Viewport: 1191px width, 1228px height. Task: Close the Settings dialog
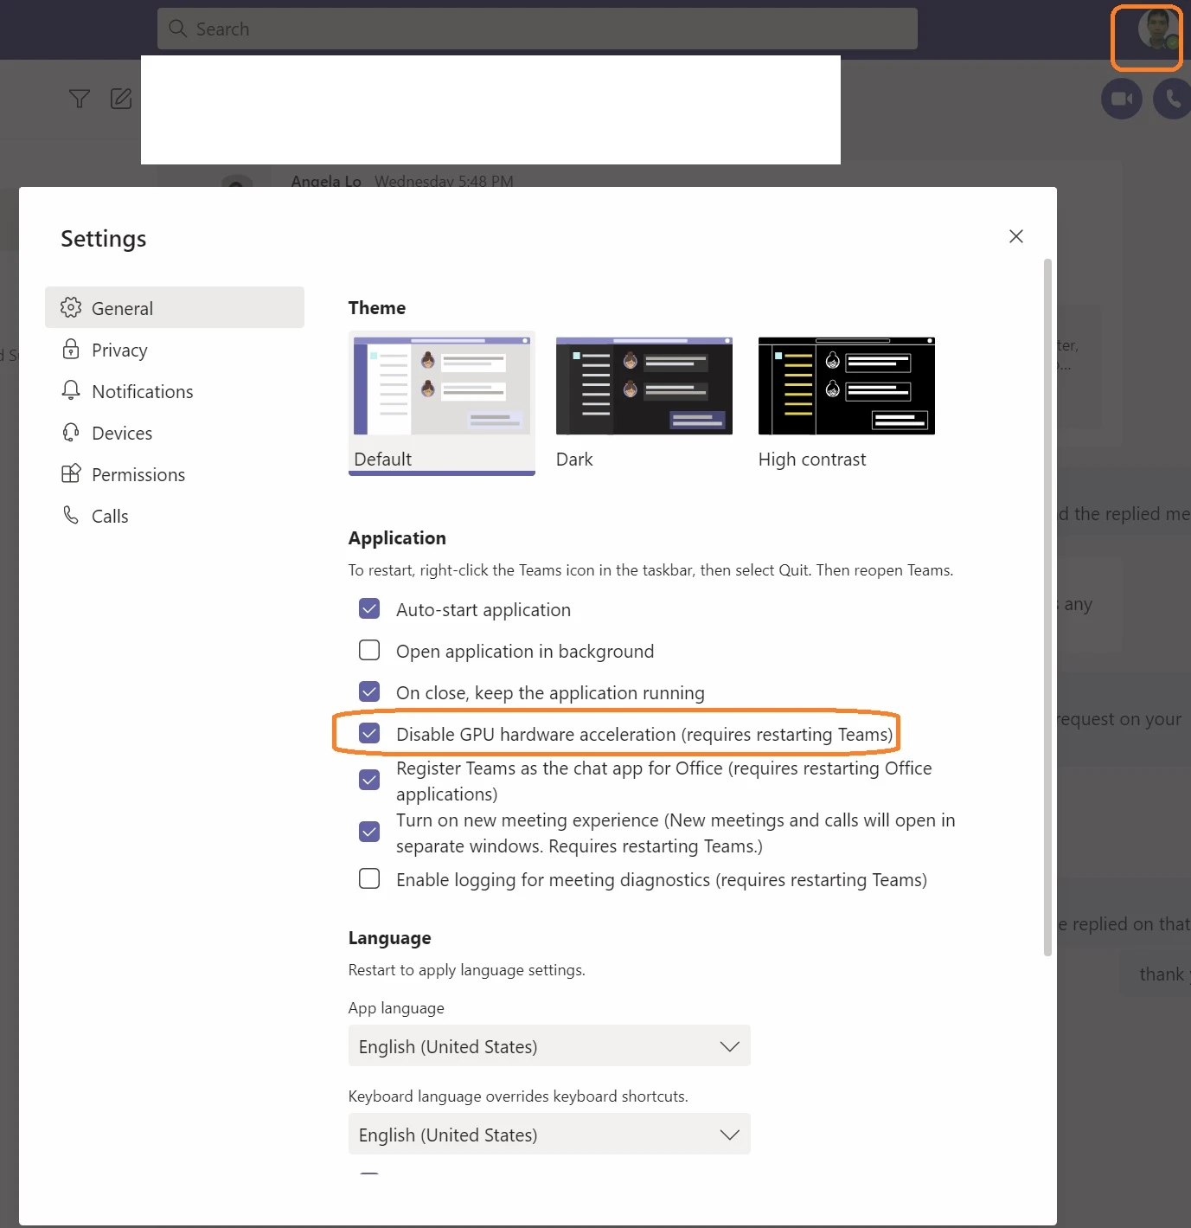1016,236
